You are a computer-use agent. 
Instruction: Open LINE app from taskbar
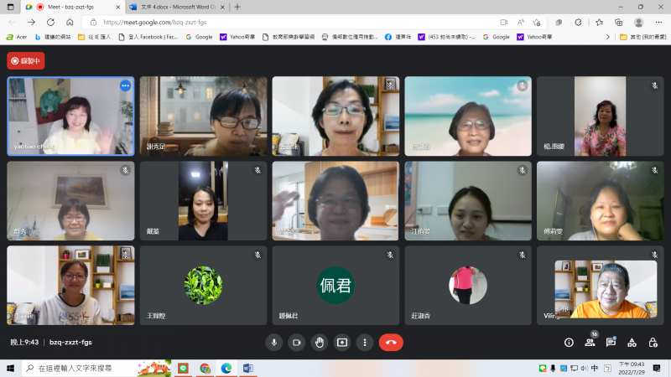(x=183, y=368)
